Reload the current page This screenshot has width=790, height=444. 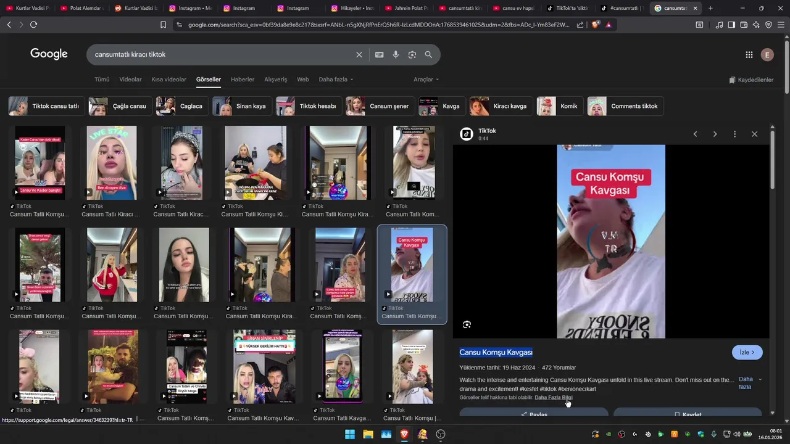tap(33, 25)
